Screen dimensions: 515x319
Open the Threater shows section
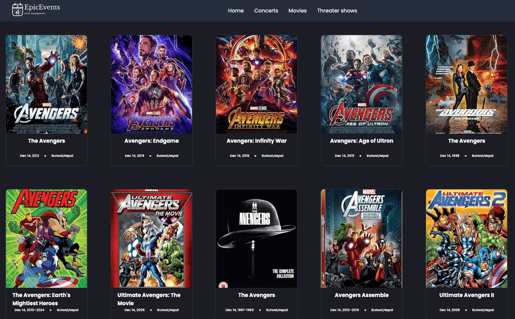tap(337, 10)
